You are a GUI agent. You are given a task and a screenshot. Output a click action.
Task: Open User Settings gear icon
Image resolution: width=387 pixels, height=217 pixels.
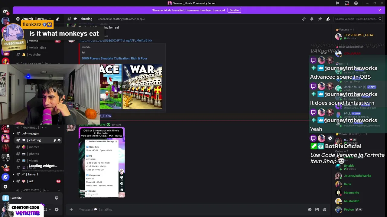57,209
